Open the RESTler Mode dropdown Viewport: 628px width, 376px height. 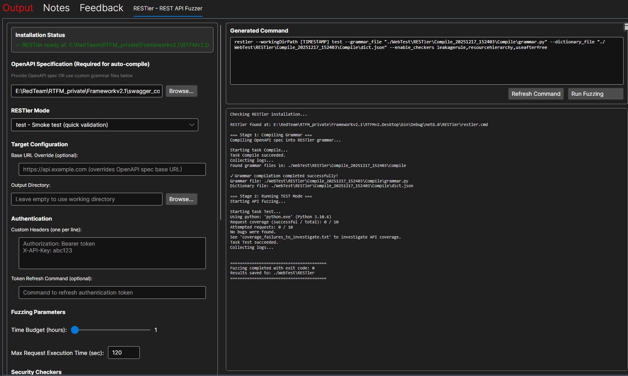point(105,125)
